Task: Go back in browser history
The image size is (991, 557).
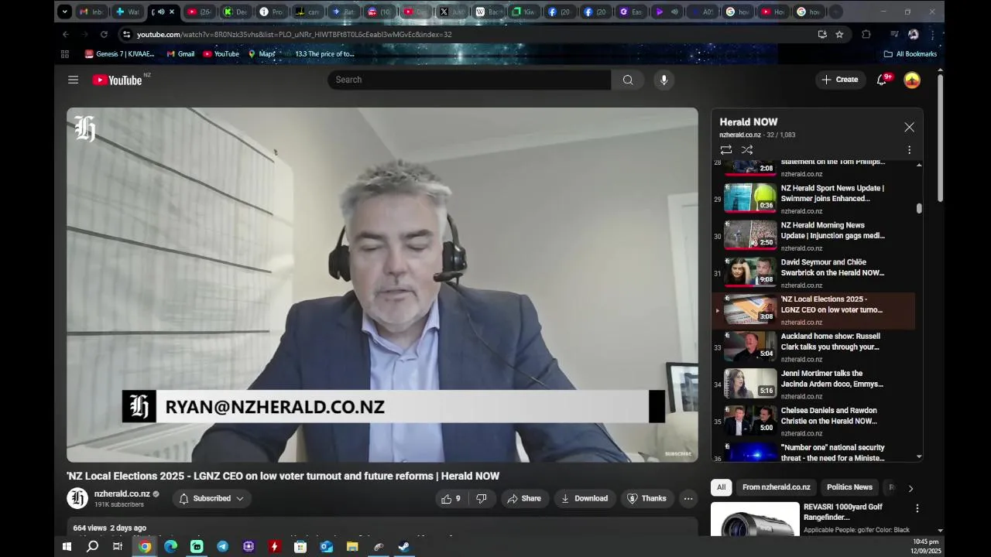Action: click(x=66, y=34)
